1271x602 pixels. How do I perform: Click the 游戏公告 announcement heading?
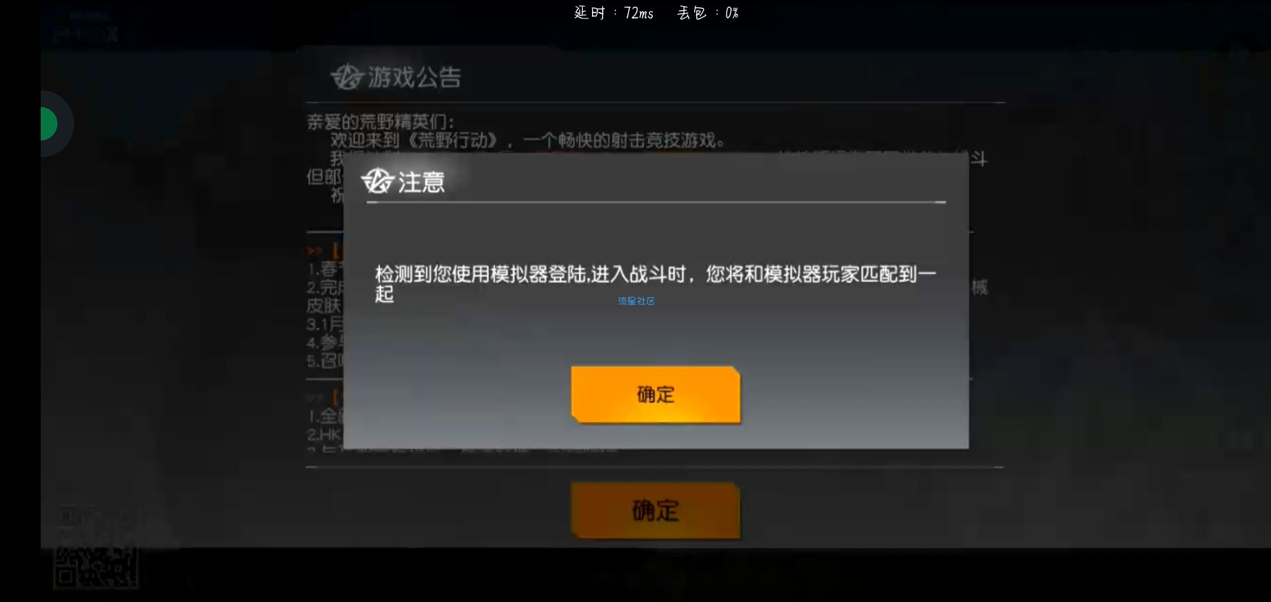pos(414,77)
